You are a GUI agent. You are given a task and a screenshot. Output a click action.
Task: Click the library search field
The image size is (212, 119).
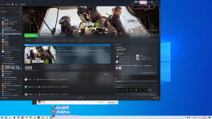click(x=10, y=15)
